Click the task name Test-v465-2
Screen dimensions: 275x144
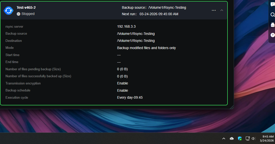click(x=26, y=7)
